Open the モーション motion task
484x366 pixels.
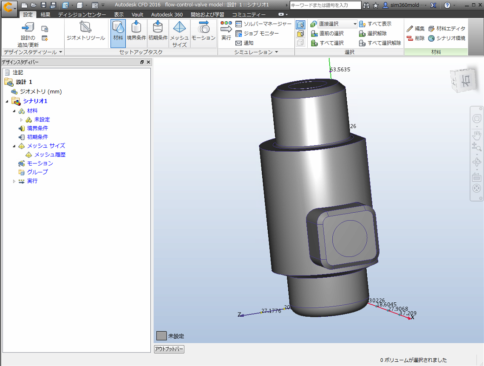pos(203,33)
